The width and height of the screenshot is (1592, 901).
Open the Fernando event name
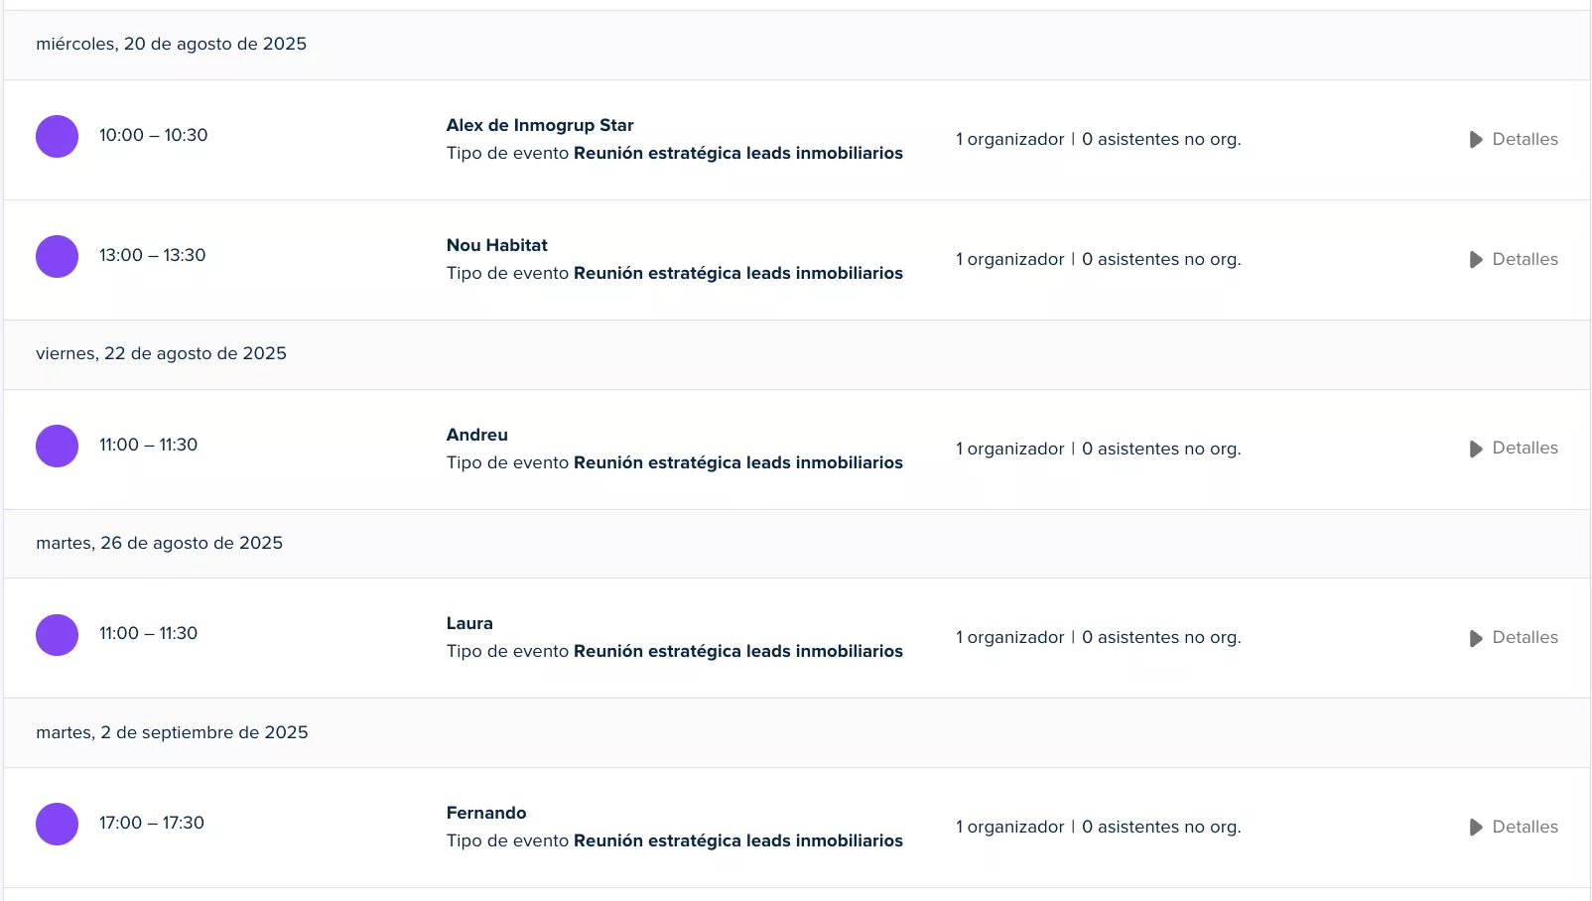(486, 814)
